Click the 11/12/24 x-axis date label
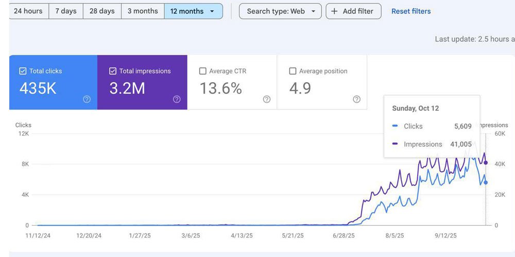The image size is (515, 257). (38, 236)
